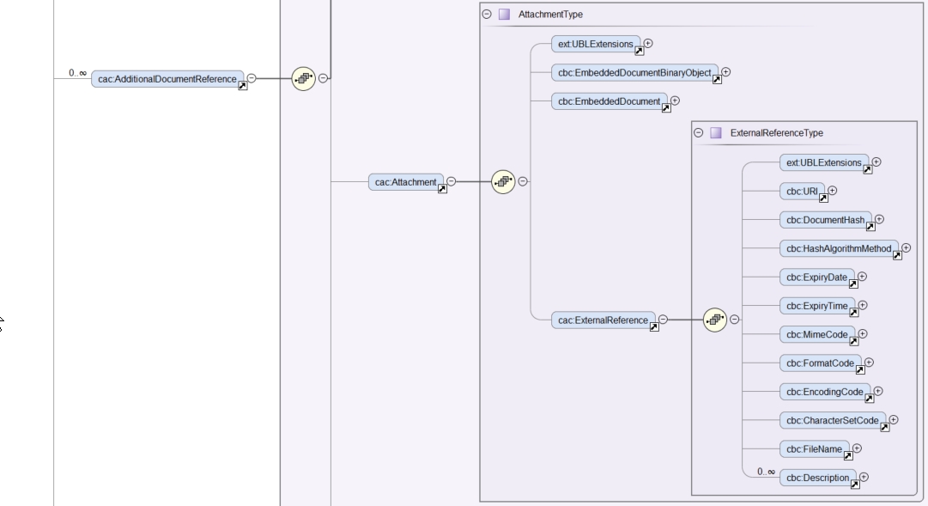Expand the cbc:ExpiryDate element
The image size is (928, 506).
coord(863,276)
